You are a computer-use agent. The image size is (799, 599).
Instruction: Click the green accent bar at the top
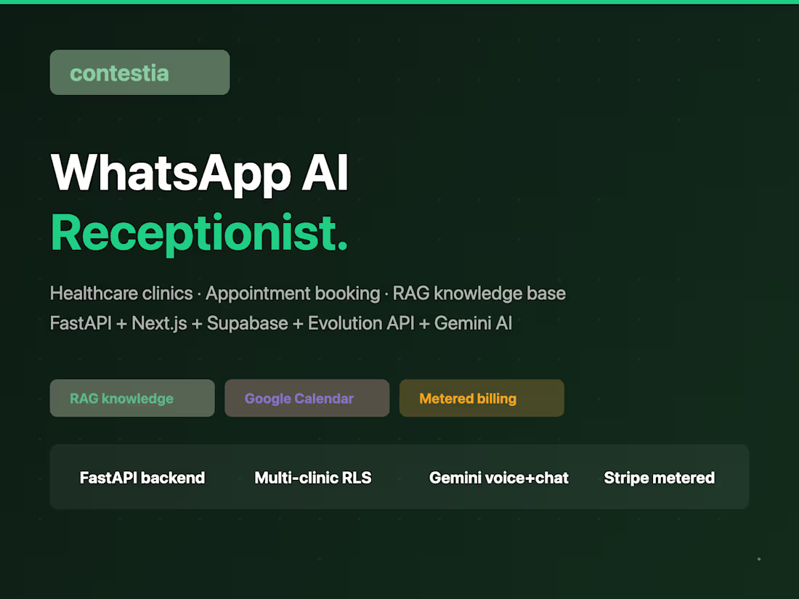coord(399,3)
